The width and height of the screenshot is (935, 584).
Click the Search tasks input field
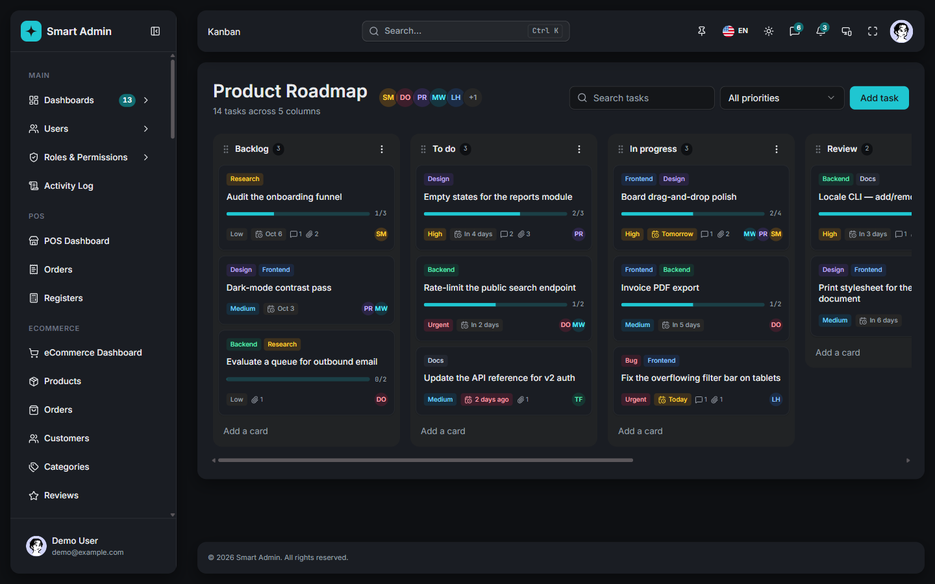pyautogui.click(x=642, y=98)
